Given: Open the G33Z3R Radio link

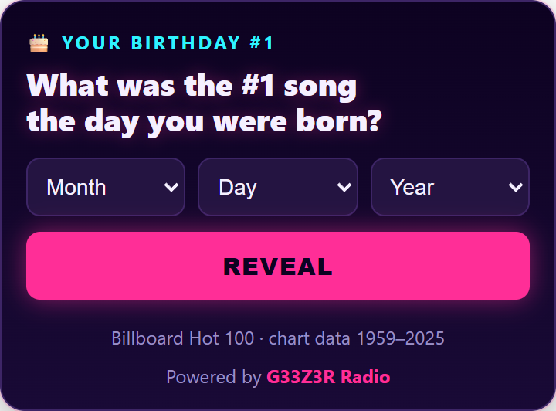Looking at the screenshot, I should (x=328, y=376).
